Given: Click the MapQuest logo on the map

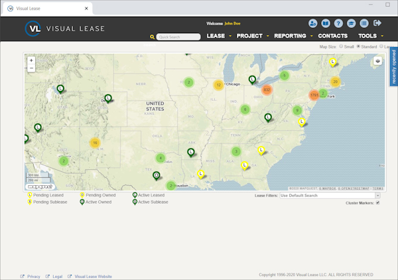Looking at the screenshot, I should pos(40,186).
